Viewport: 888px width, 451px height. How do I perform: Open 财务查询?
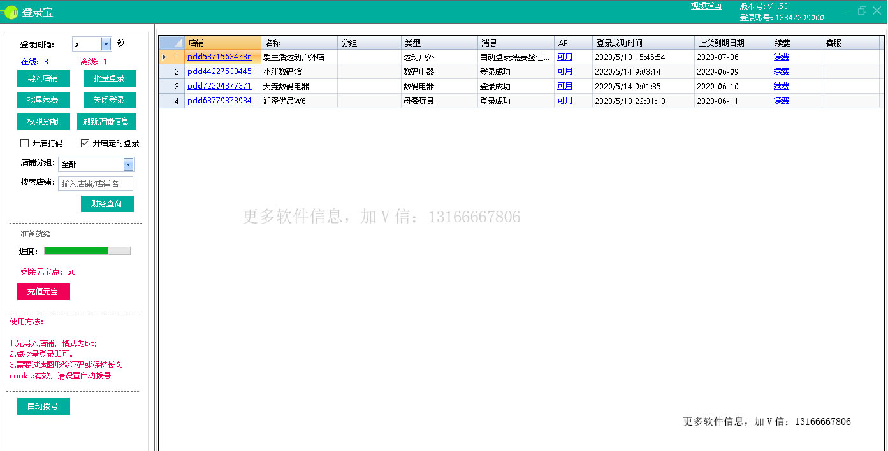[x=107, y=204]
